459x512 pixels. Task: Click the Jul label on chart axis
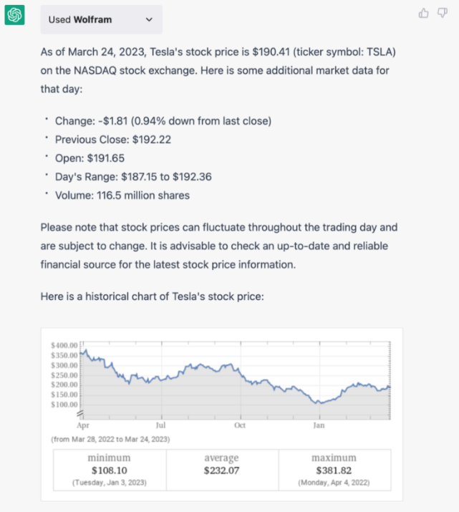pyautogui.click(x=160, y=425)
